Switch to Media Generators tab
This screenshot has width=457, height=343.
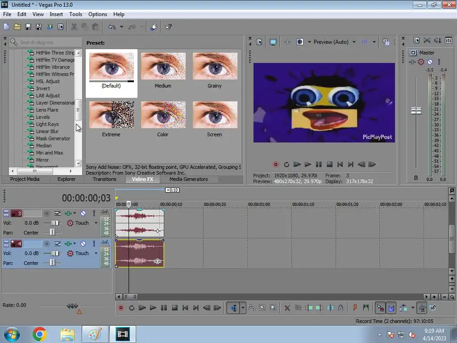pos(189,179)
